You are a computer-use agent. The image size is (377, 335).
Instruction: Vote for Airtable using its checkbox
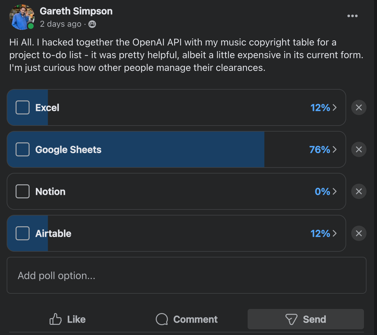click(x=23, y=233)
